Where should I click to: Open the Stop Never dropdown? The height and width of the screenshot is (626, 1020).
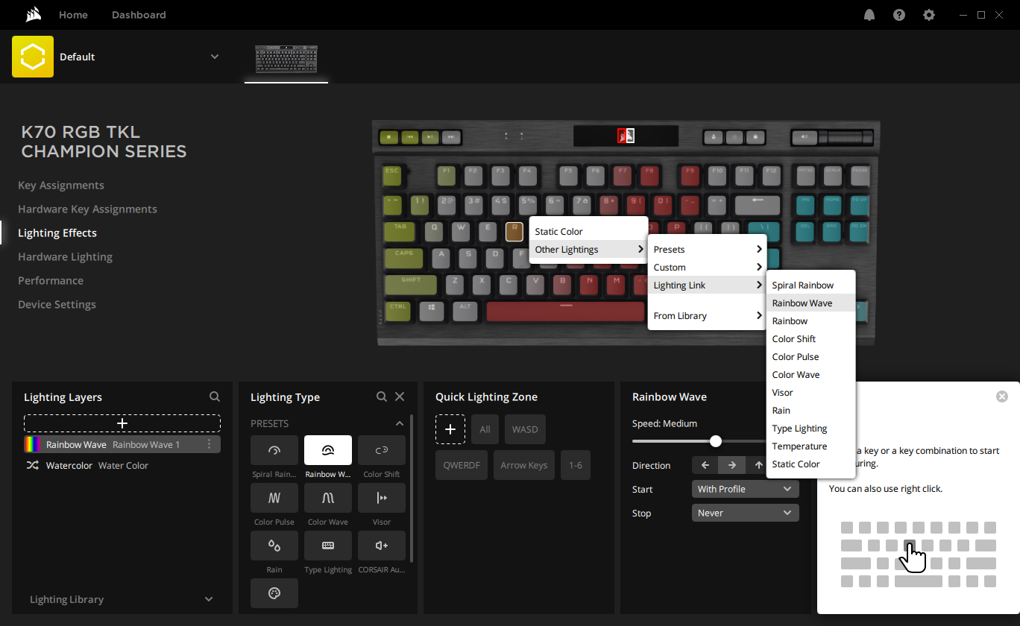pos(746,513)
